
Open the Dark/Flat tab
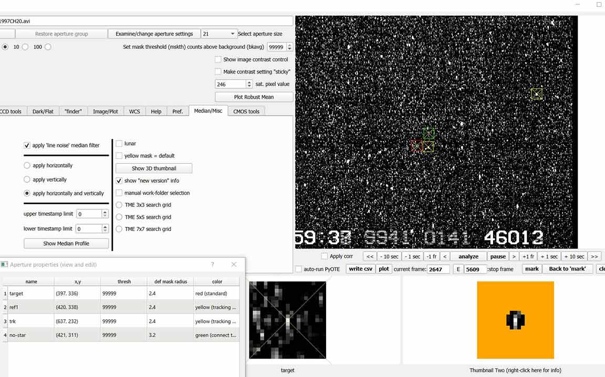(43, 111)
